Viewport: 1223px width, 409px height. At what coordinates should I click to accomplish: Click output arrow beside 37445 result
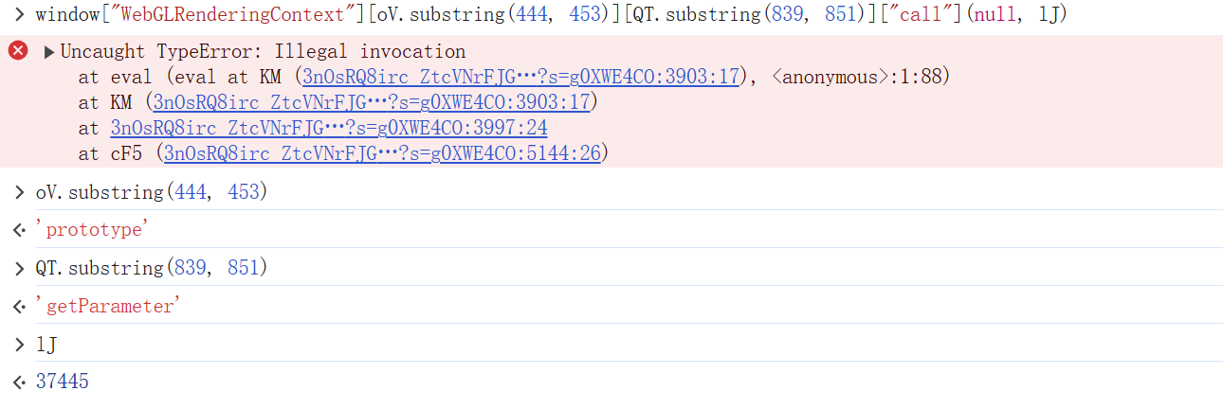coord(18,382)
